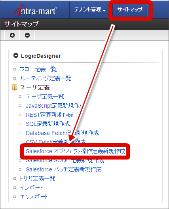
Task: Open トリガ定義一覧 link
Action: [x=37, y=179]
